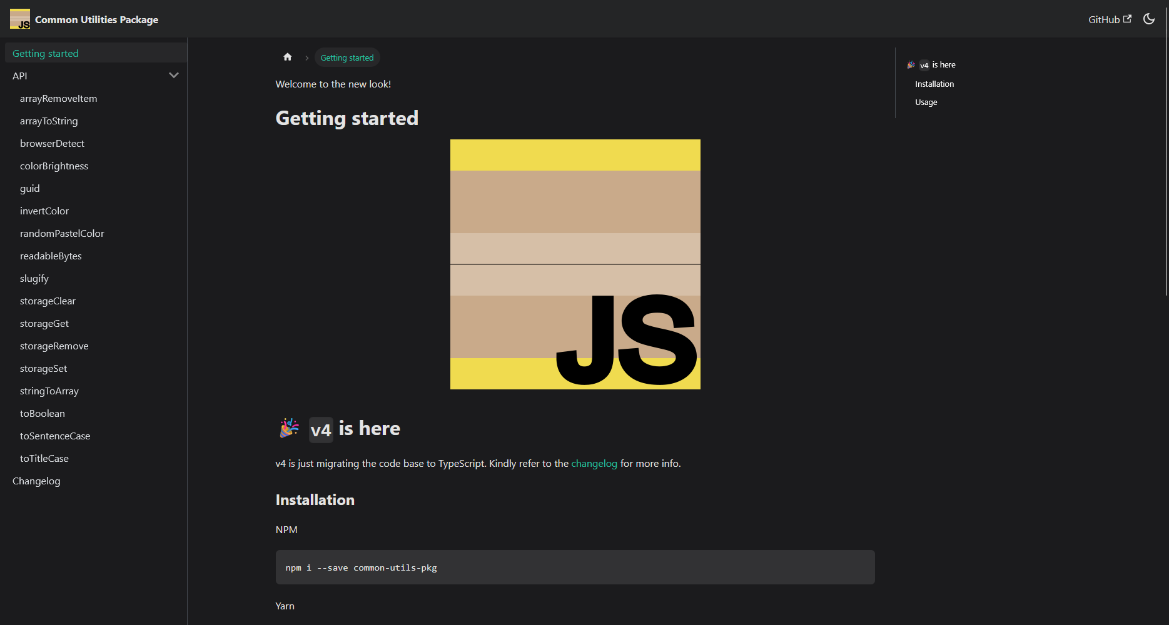Click the external-link icon beside GitHub

(1127, 19)
